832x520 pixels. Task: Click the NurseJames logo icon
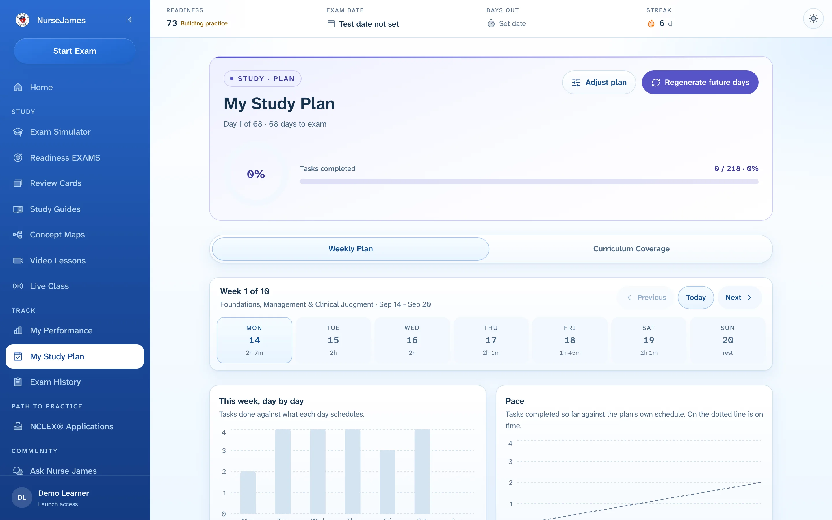pos(22,20)
